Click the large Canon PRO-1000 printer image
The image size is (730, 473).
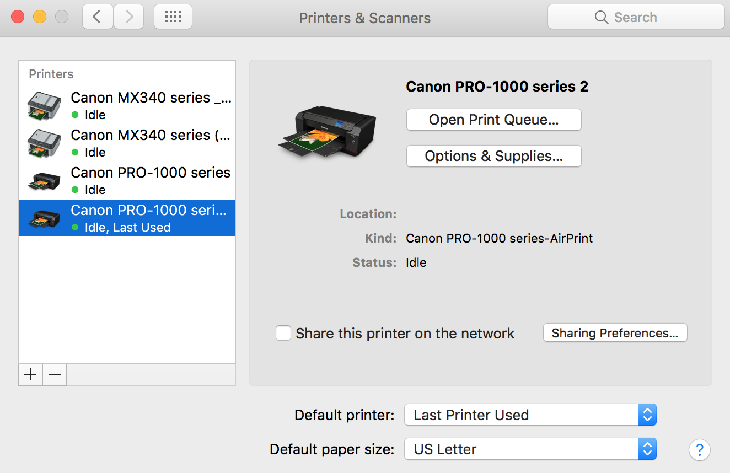pos(327,132)
